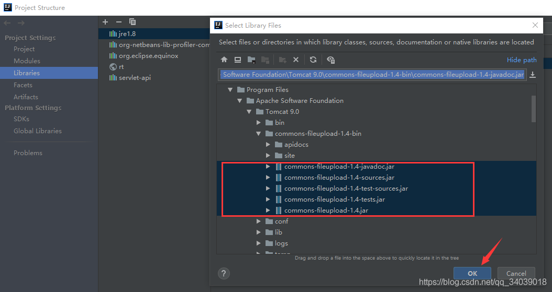This screenshot has width=552, height=292.
Task: Collapse the commons-fileupload-1.4-bin folder
Action: [259, 134]
